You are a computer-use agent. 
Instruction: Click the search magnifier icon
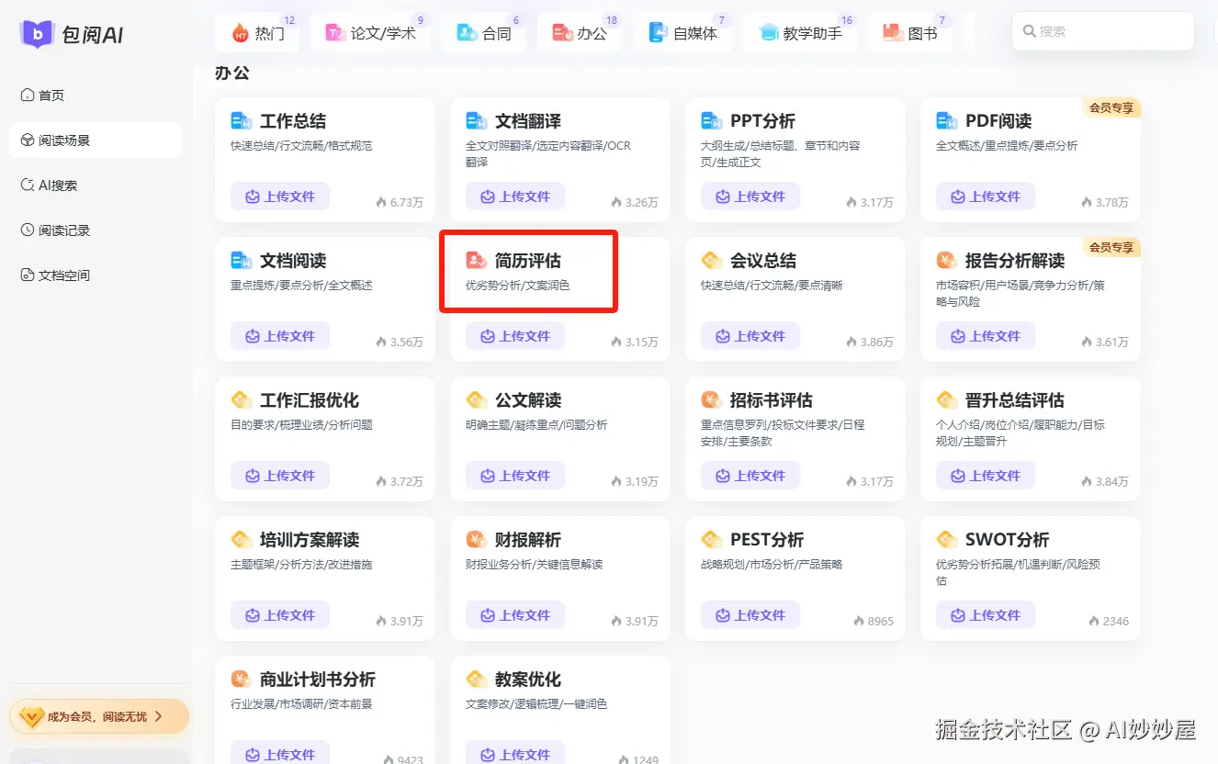coord(1030,31)
